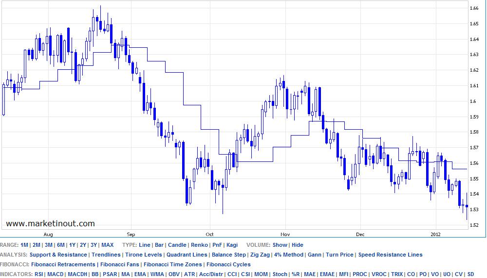
Task: Apply Zig Zag analysis
Action: click(x=260, y=255)
